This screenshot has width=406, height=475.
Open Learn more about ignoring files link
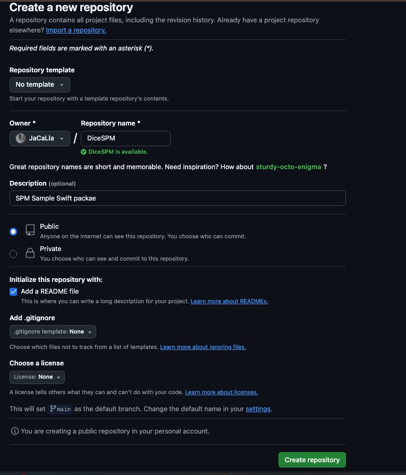coord(203,347)
